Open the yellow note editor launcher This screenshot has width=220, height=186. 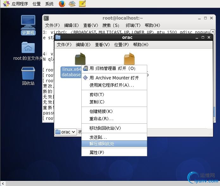coord(82,4)
